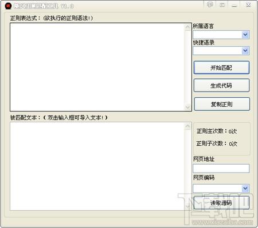
Task: Click the regex box scrollbar up arrow
Action: click(187, 27)
